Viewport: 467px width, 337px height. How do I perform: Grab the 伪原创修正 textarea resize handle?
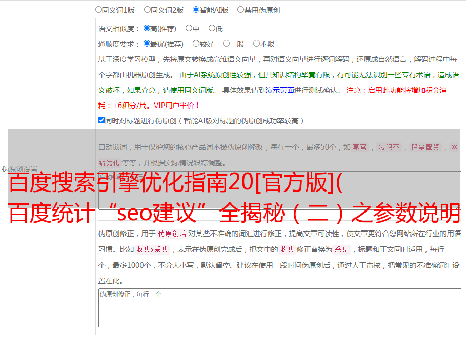click(x=458, y=325)
